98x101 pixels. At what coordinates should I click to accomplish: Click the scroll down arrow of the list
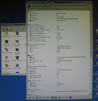pos(90,94)
